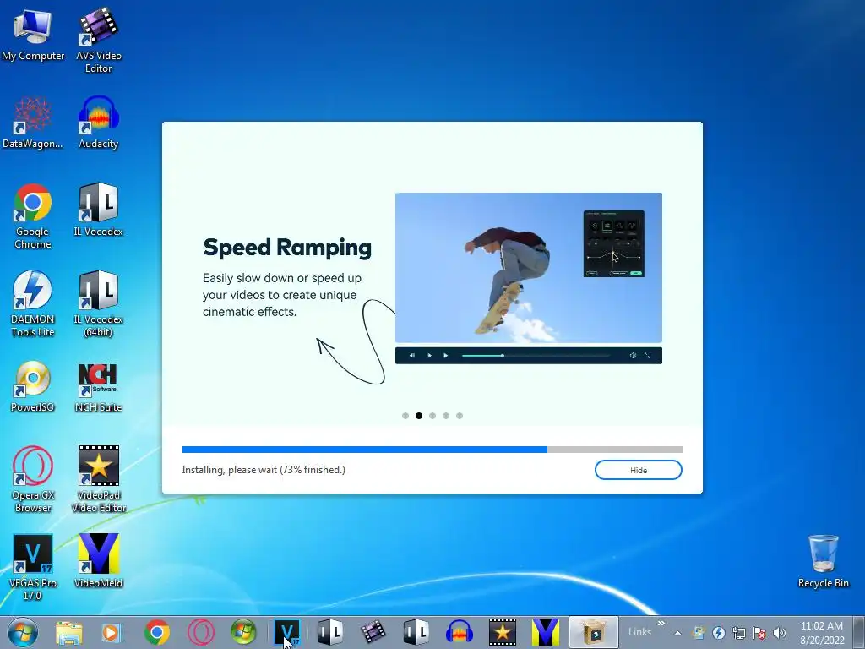Image resolution: width=865 pixels, height=649 pixels.
Task: Select VEGAS Pro 17.0 desktop icon
Action: coord(33,567)
